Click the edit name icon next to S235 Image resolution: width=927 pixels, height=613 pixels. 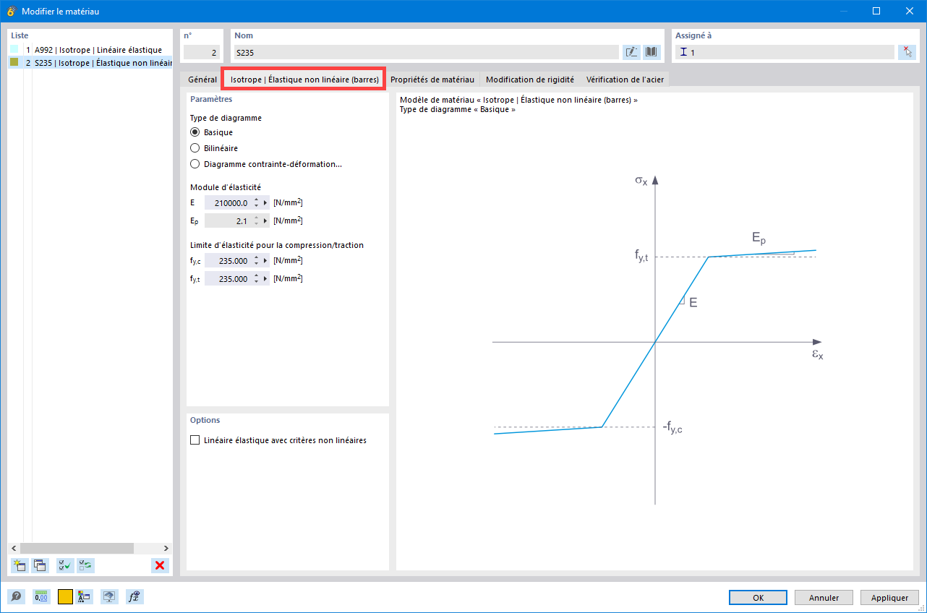tap(631, 52)
